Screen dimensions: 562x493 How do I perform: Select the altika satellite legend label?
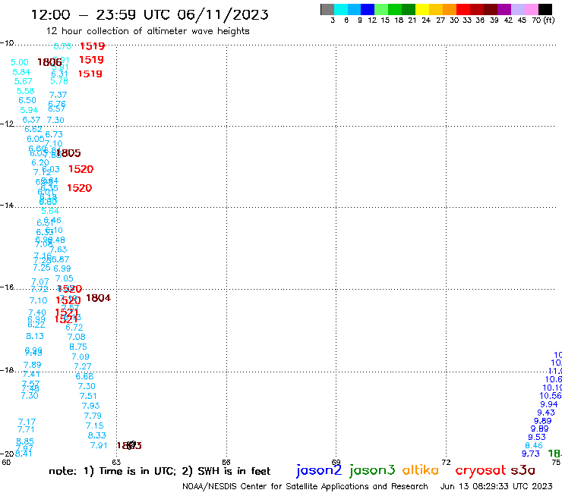pyautogui.click(x=420, y=470)
